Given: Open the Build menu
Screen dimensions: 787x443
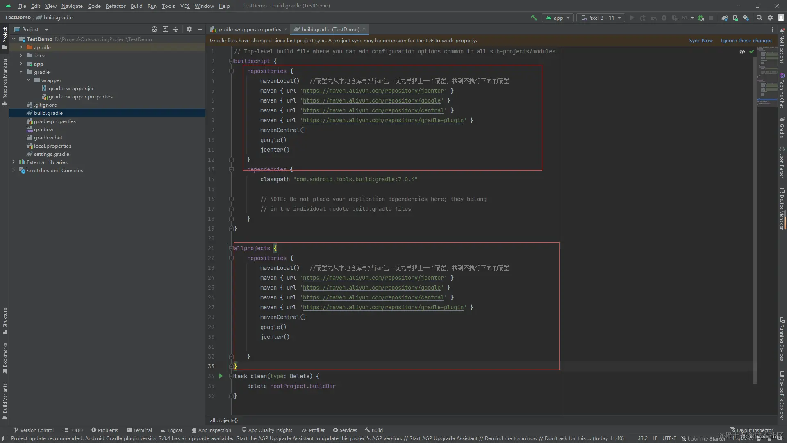Looking at the screenshot, I should pyautogui.click(x=136, y=6).
